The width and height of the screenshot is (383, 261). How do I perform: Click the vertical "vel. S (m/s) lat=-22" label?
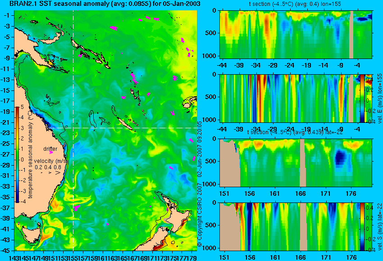[379, 227]
